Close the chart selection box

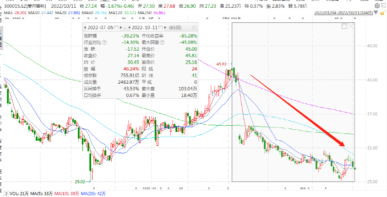tap(351, 27)
